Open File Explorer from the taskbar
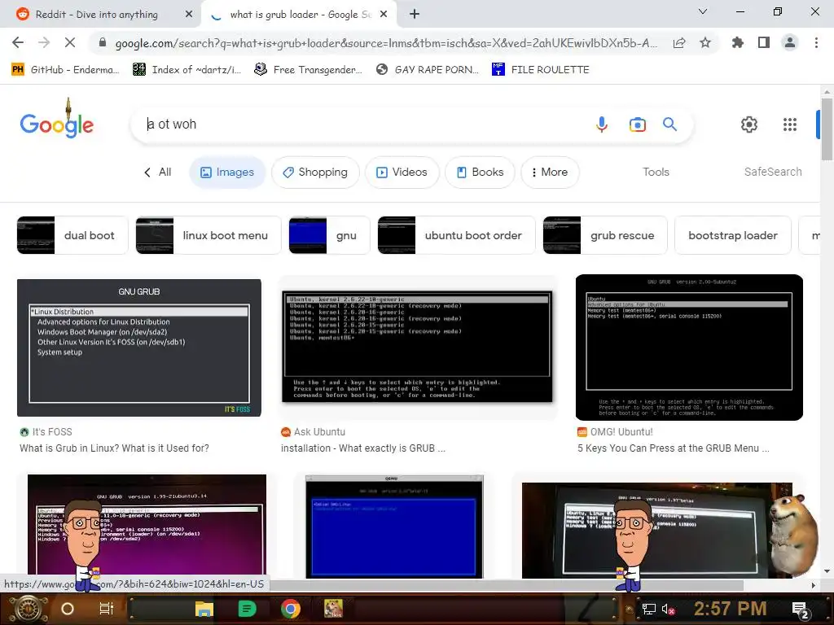Image resolution: width=834 pixels, height=625 pixels. pyautogui.click(x=204, y=609)
